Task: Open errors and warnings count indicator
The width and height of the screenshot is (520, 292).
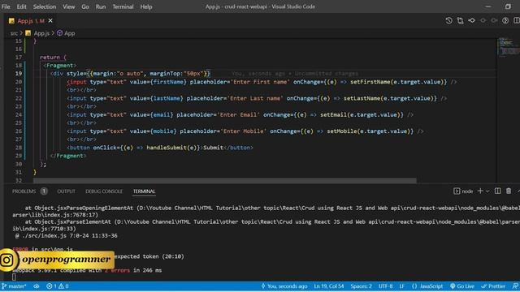Action: click(58, 286)
